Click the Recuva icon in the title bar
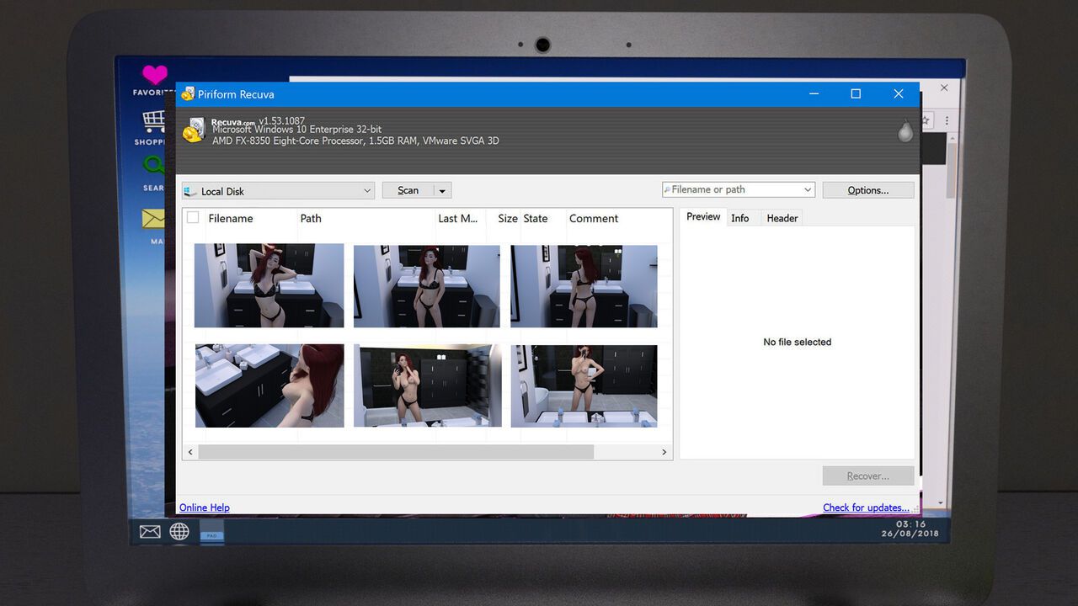 (187, 94)
